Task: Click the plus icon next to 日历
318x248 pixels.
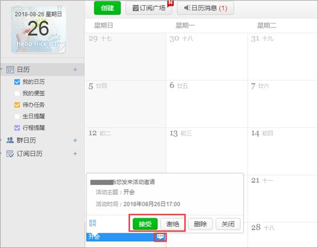Action: click(75, 70)
